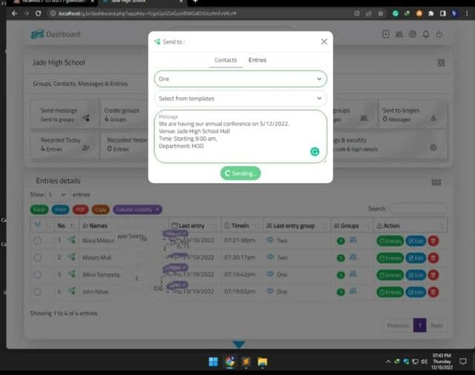Export table with the PDF button
475x375 pixels.
(80, 210)
